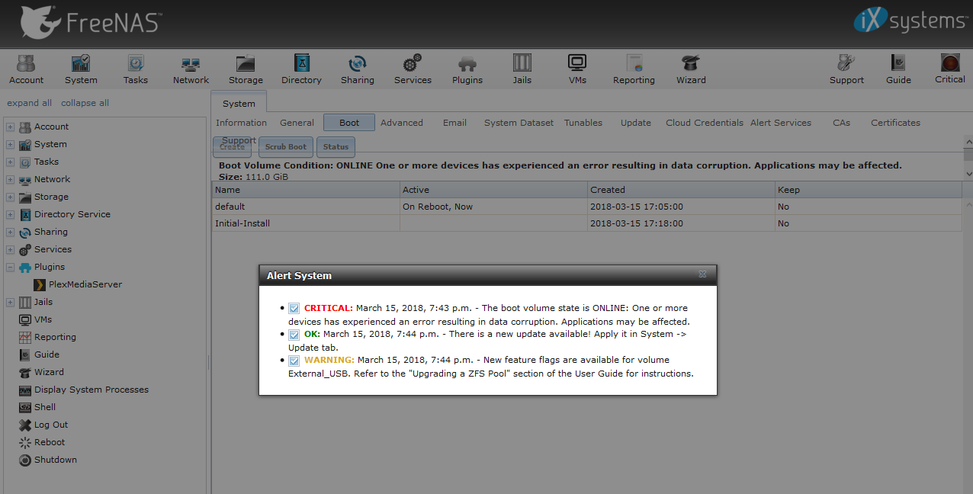Switch to the General sub-tab

[297, 123]
